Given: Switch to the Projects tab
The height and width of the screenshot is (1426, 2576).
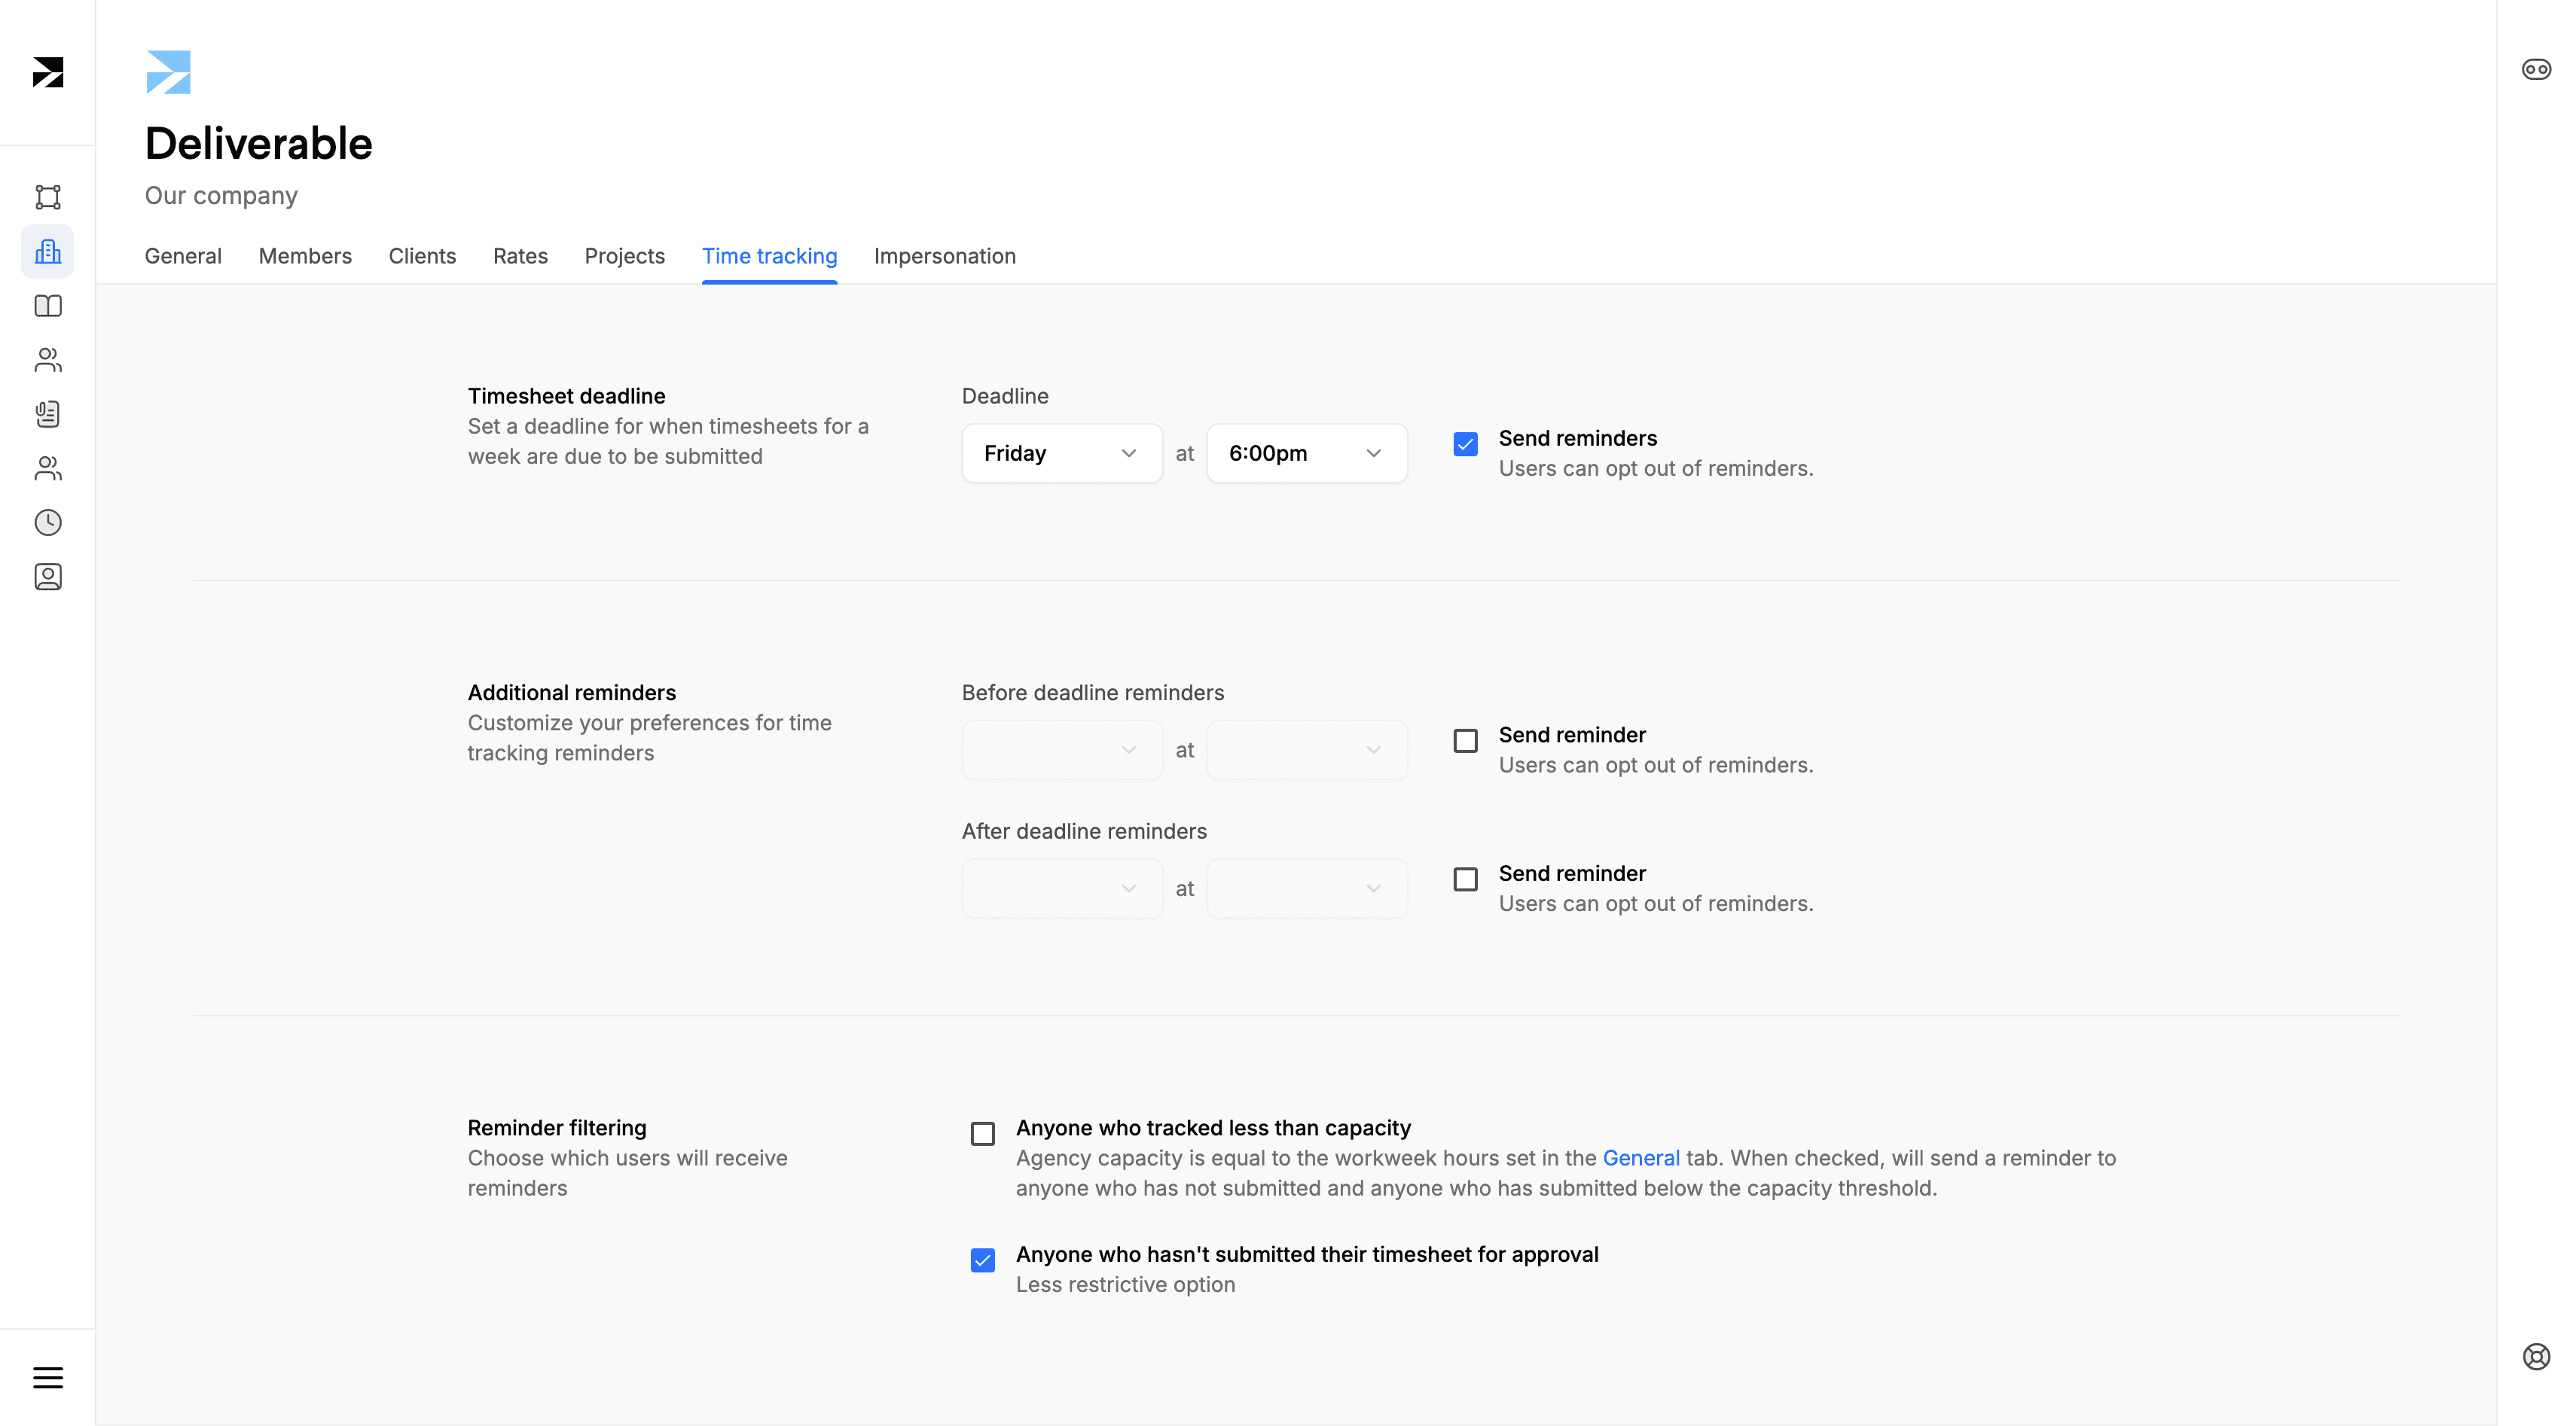Looking at the screenshot, I should tap(624, 256).
